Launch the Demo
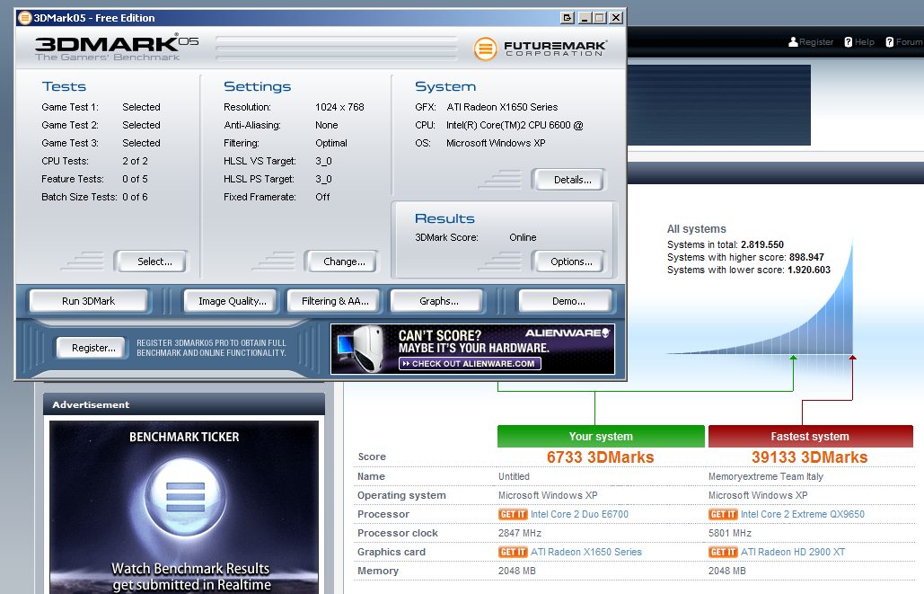 pos(568,301)
